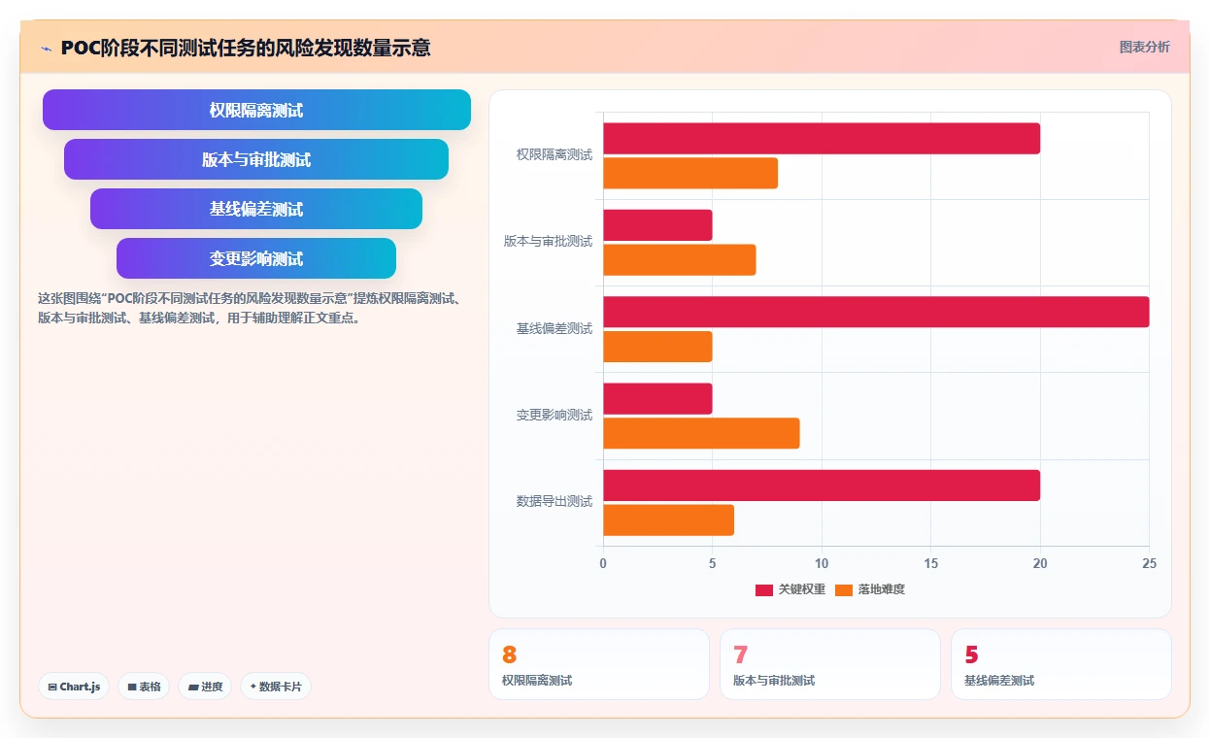Image resolution: width=1210 pixels, height=738 pixels.
Task: Click orange bar for 变更影响测试
Action: [x=701, y=433]
